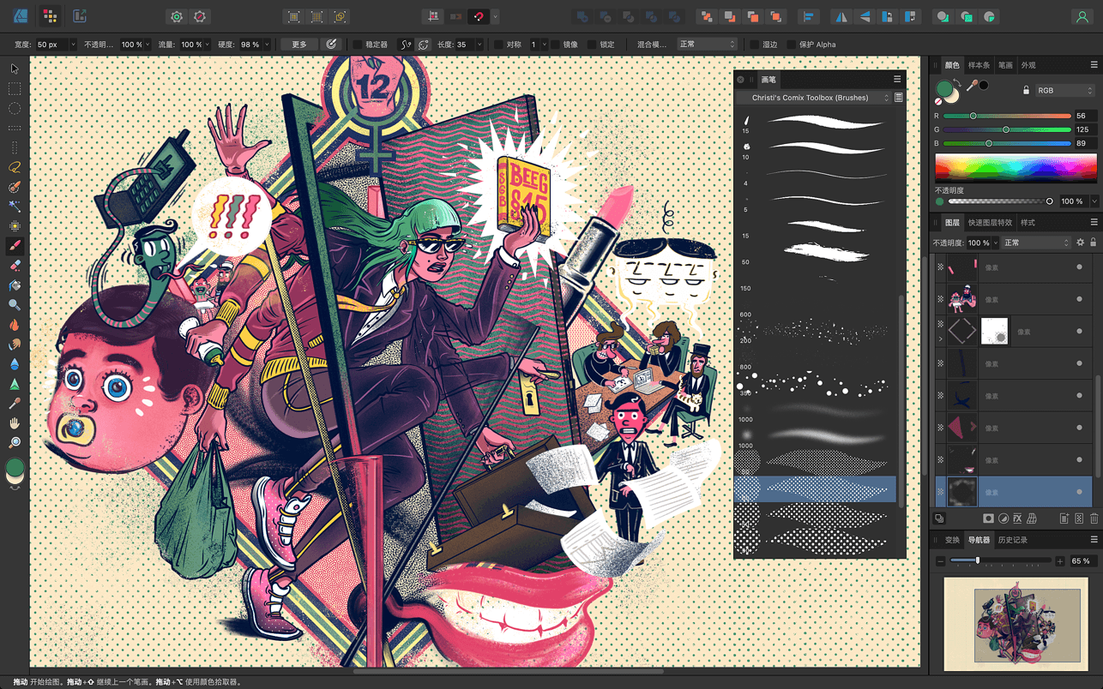This screenshot has width=1103, height=689.
Task: Delete layer with the trash icon
Action: pyautogui.click(x=1094, y=518)
